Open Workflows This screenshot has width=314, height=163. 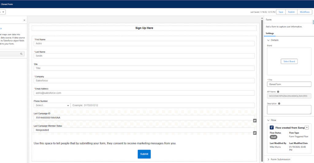pyautogui.click(x=304, y=12)
